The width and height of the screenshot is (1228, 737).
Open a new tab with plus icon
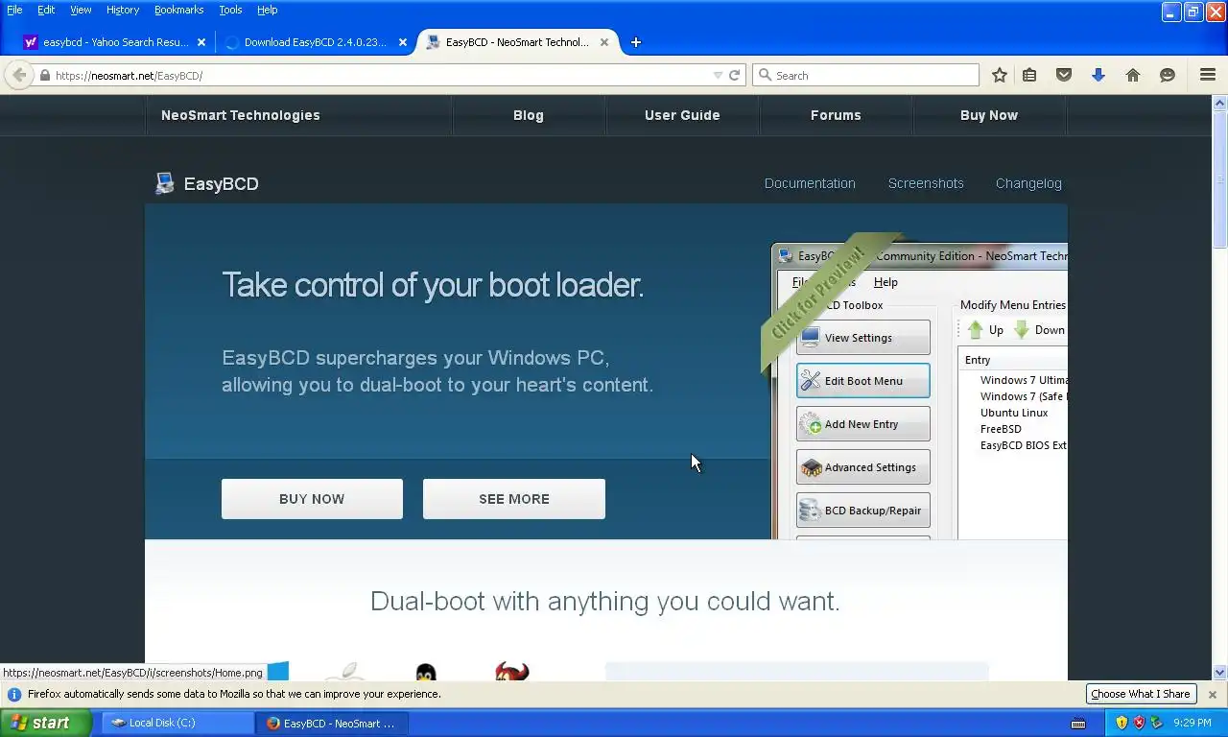[635, 42]
